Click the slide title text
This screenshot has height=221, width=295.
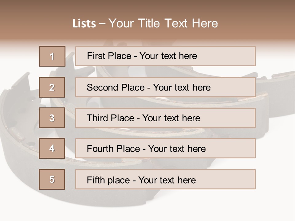(145, 23)
